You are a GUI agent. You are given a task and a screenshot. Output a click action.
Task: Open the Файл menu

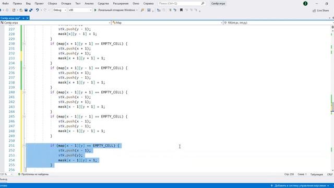[6, 4]
